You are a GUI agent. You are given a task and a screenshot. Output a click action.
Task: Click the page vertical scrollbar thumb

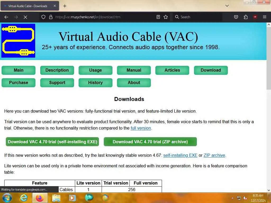[x=269, y=59]
